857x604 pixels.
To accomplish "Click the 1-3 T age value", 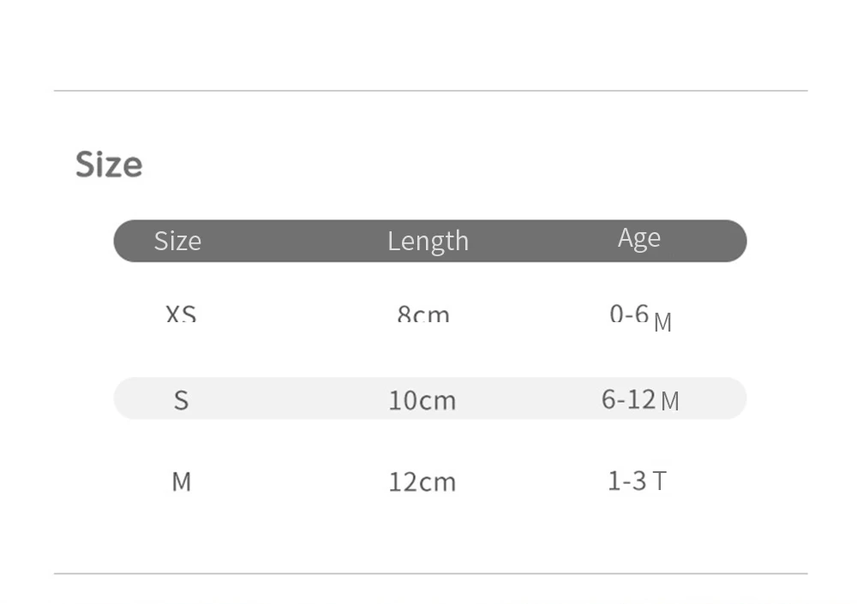I will point(637,481).
